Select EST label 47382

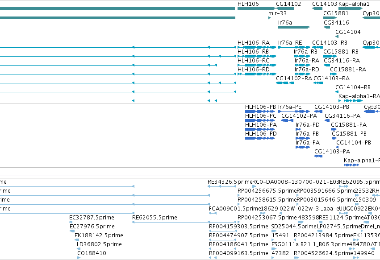point(280,253)
